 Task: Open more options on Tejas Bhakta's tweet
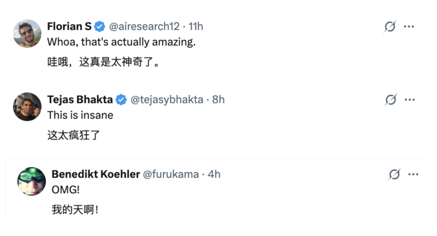pos(409,100)
